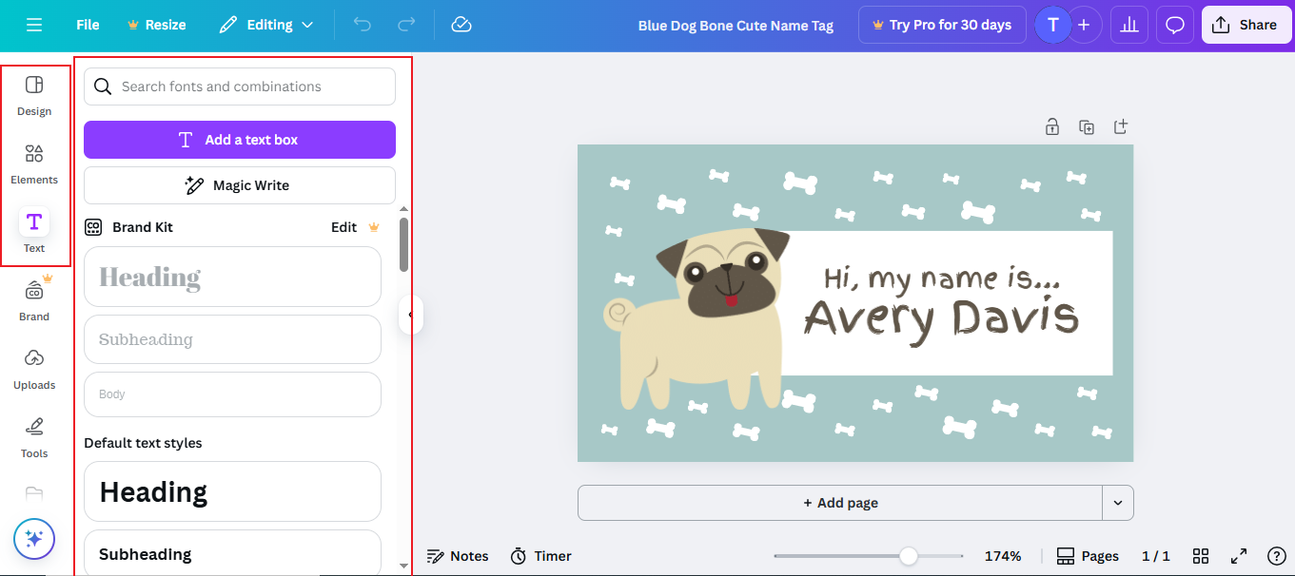
Task: Click Try Pro for 30 days
Action: [942, 25]
